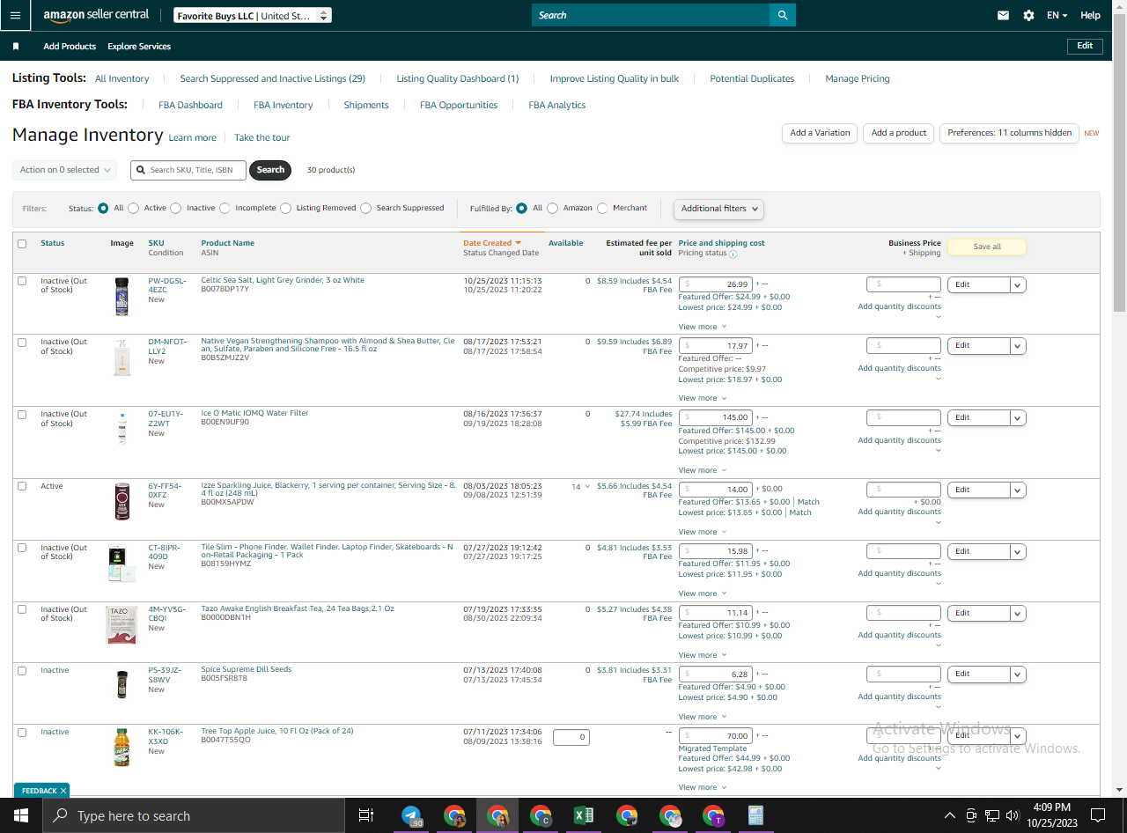Toggle the select-all products checkbox
The height and width of the screenshot is (833, 1127).
pyautogui.click(x=22, y=244)
